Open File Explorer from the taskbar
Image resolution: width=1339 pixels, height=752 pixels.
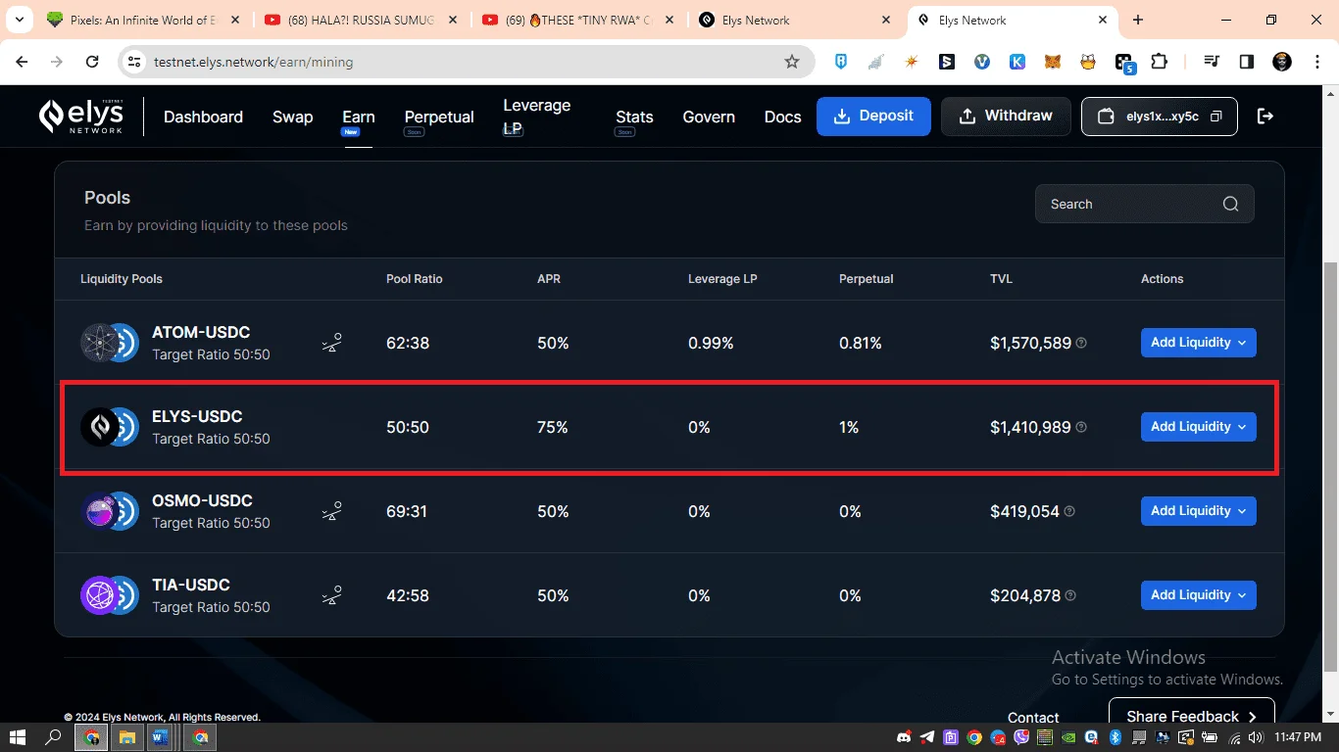(x=126, y=736)
